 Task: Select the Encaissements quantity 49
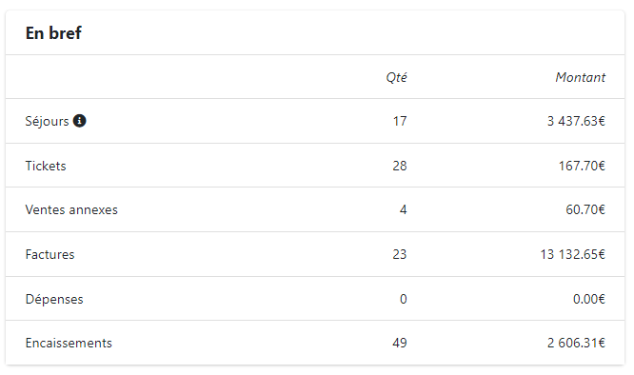coord(400,343)
